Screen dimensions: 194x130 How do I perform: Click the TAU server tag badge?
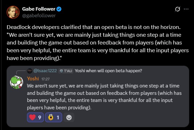click(x=66, y=71)
